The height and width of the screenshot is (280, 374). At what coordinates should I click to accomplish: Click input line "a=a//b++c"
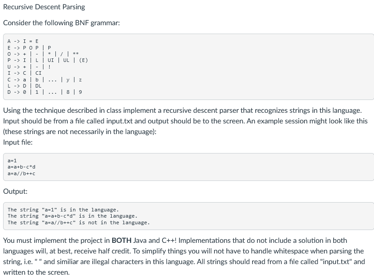tap(21, 173)
